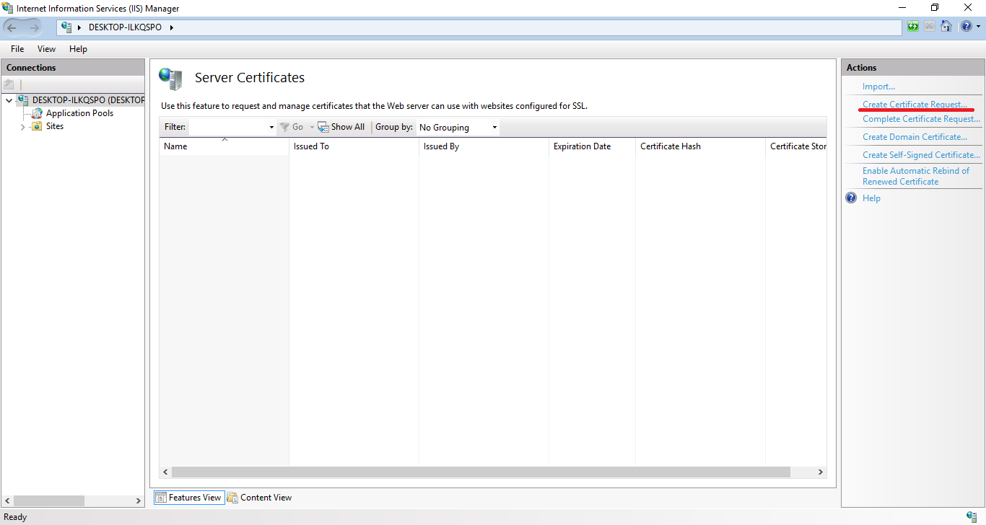The width and height of the screenshot is (986, 525).
Task: Click Create Self-Signed Certificate link
Action: [921, 155]
